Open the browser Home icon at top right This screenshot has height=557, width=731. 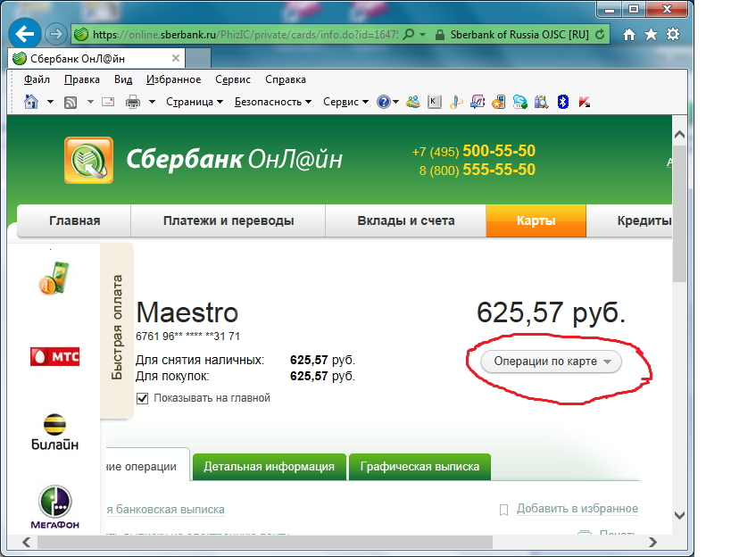tap(629, 34)
